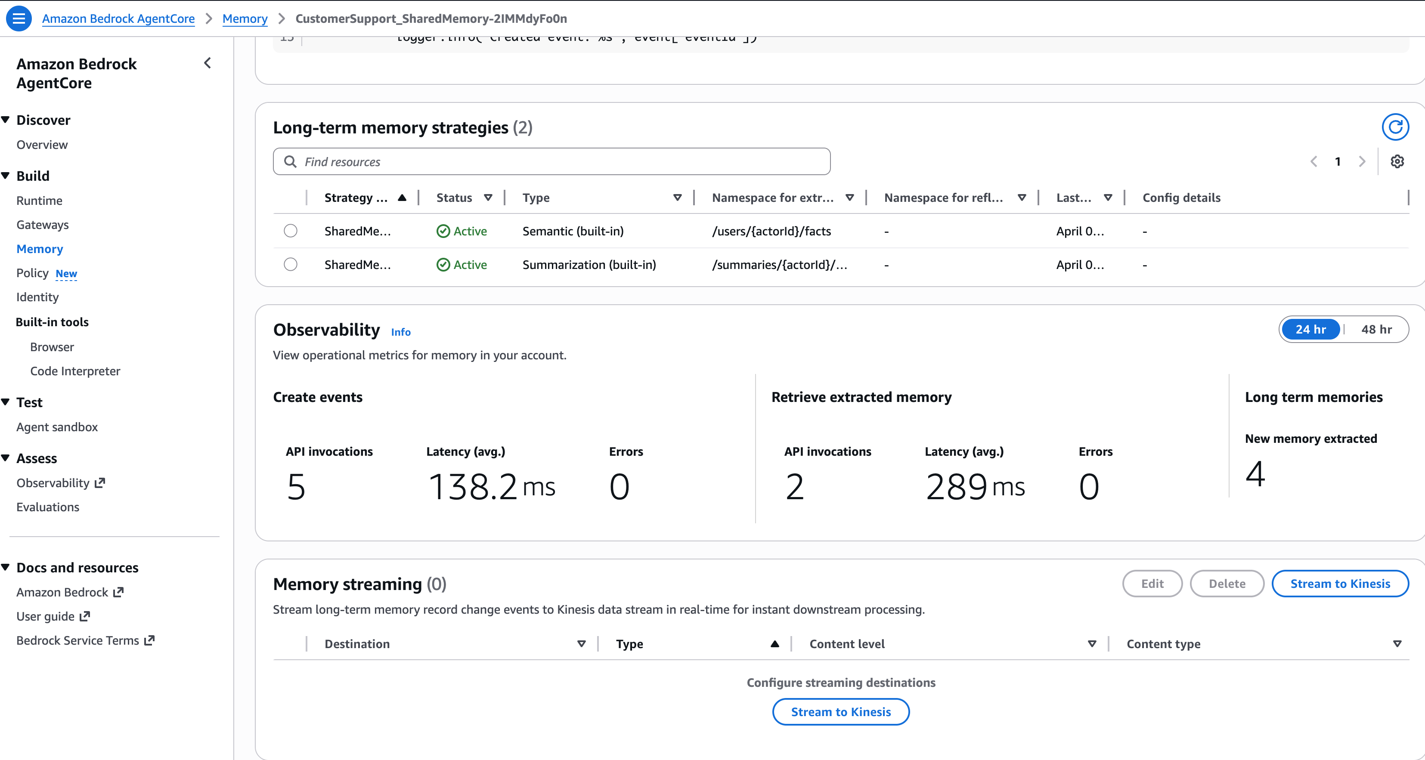Sort by the Status column dropdown arrow

click(x=488, y=198)
